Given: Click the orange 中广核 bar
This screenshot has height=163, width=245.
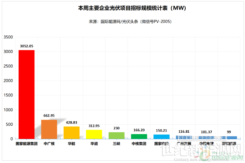Looking at the screenshot, I should (x=49, y=129).
